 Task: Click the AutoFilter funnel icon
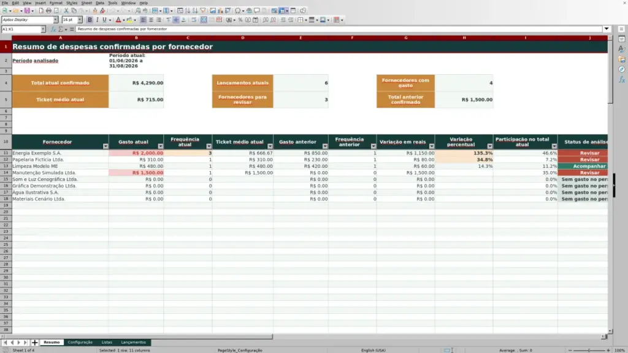pos(203,11)
